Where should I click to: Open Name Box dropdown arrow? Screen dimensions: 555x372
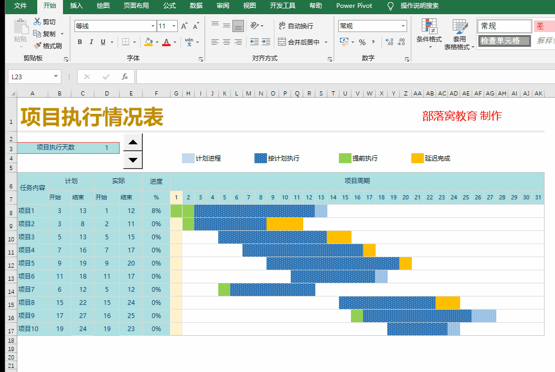click(56, 77)
